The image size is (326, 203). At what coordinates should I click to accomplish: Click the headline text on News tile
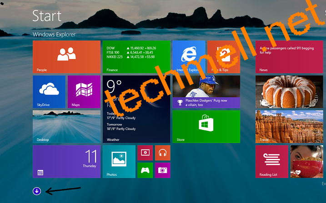[x=286, y=50]
